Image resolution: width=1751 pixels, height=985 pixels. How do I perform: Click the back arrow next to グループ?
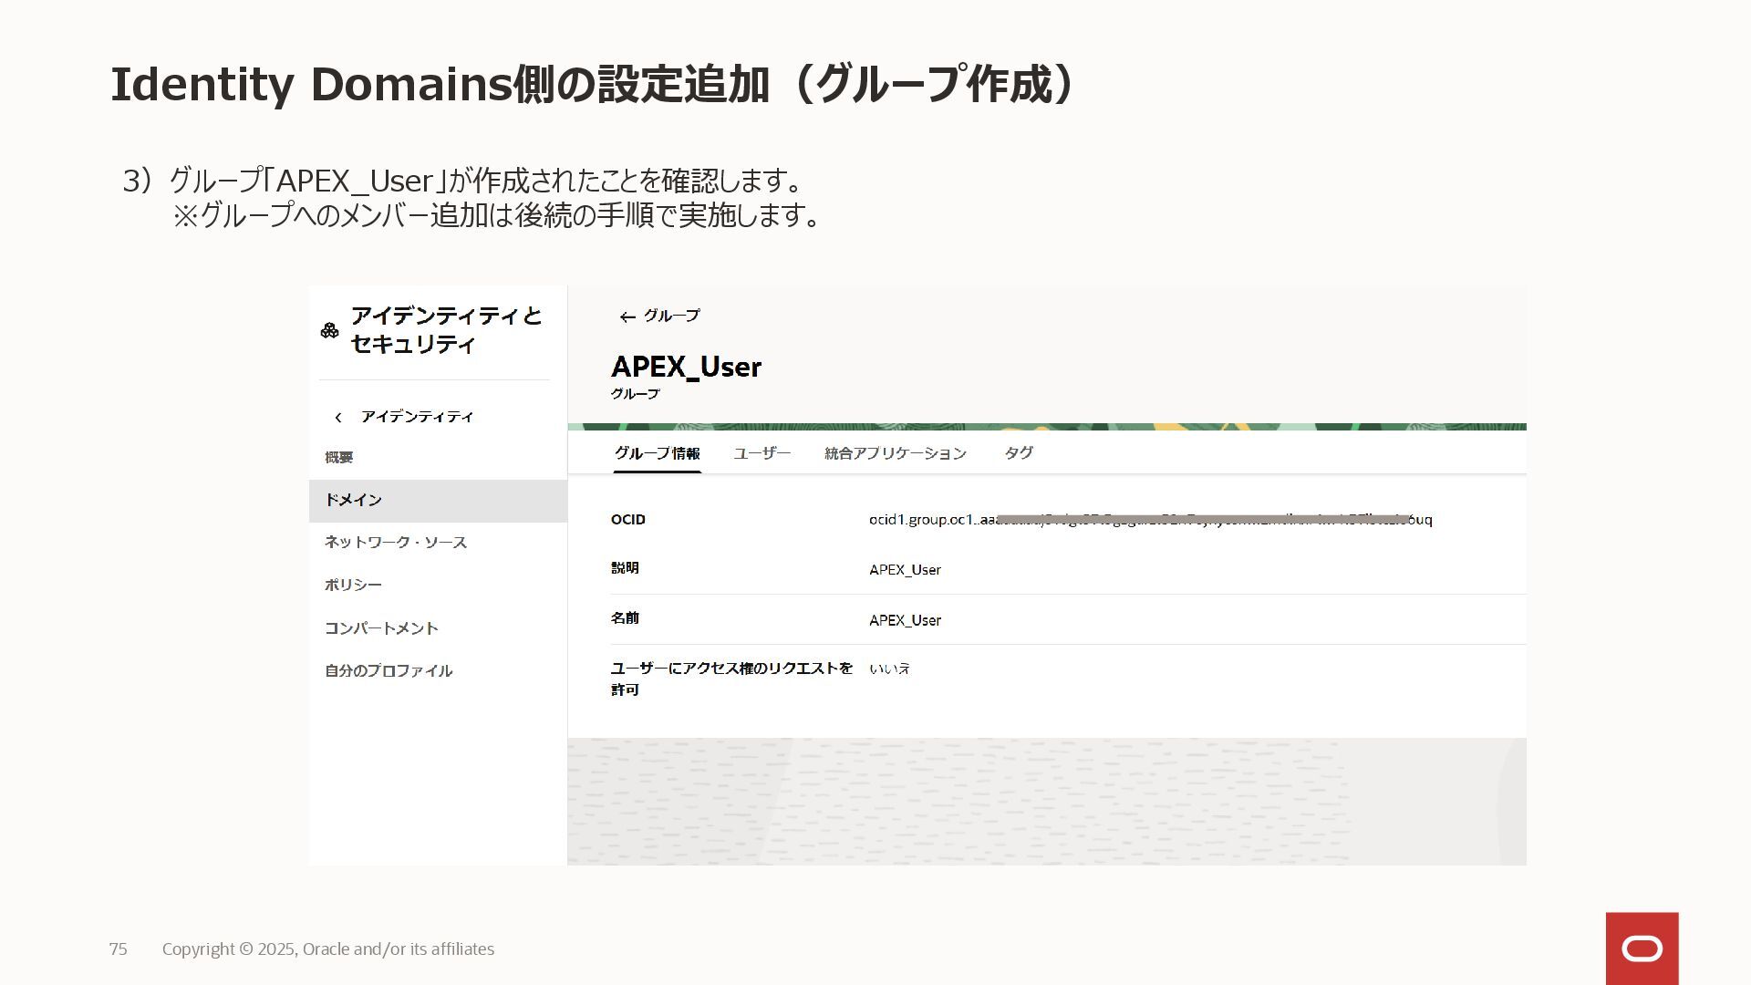point(627,317)
